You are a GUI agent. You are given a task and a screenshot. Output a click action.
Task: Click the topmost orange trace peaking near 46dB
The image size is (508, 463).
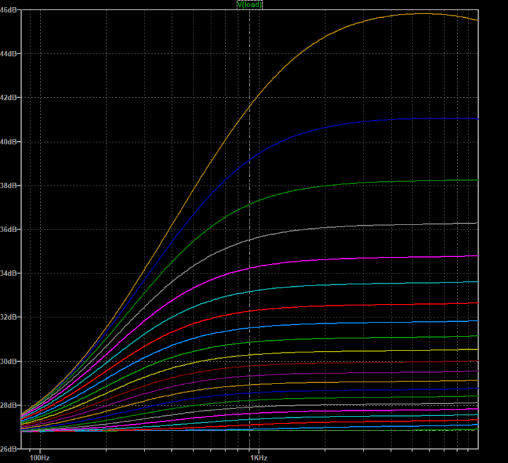(382, 17)
